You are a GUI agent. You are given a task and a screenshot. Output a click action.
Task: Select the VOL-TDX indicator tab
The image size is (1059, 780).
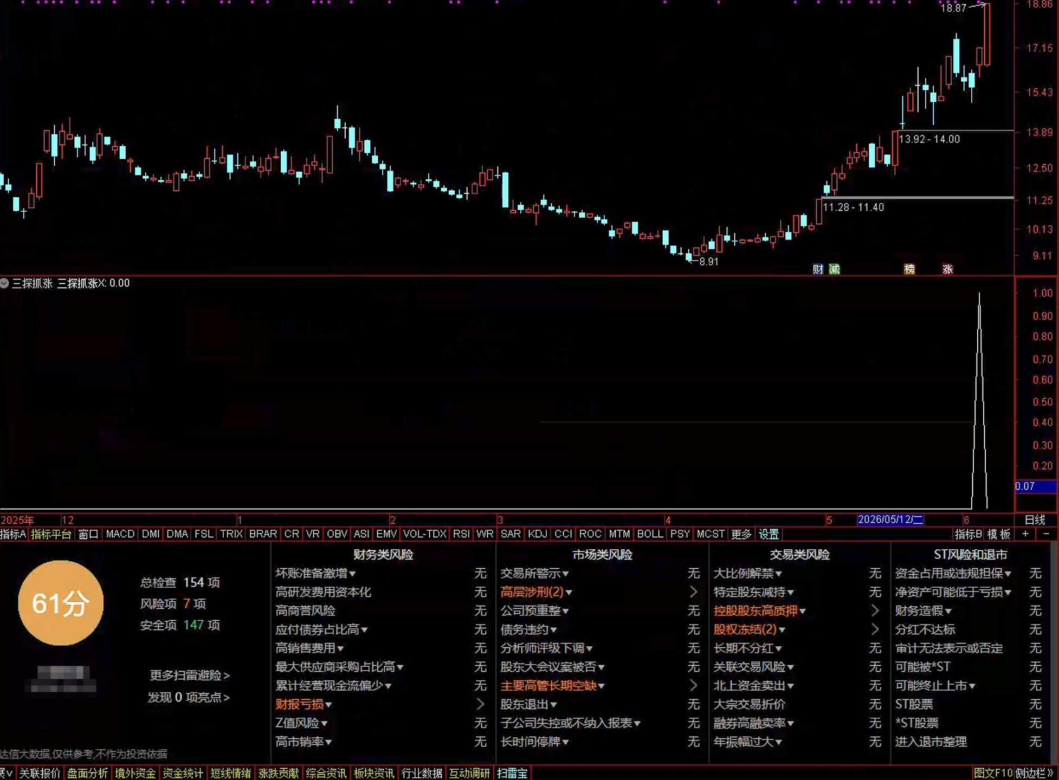coord(425,534)
